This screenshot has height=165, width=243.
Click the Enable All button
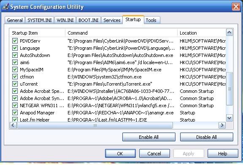[x=149, y=137]
